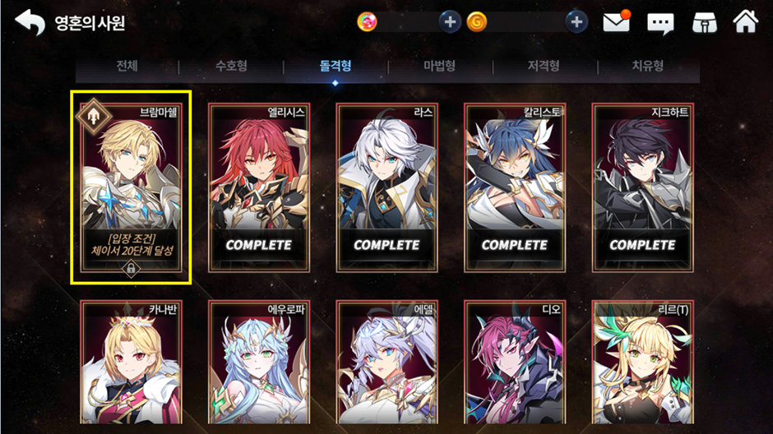This screenshot has width=773, height=434.
Task: Switch to the 치유형 tab
Action: point(648,66)
